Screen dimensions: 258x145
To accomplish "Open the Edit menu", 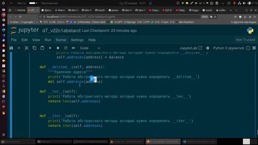I will [25, 40].
